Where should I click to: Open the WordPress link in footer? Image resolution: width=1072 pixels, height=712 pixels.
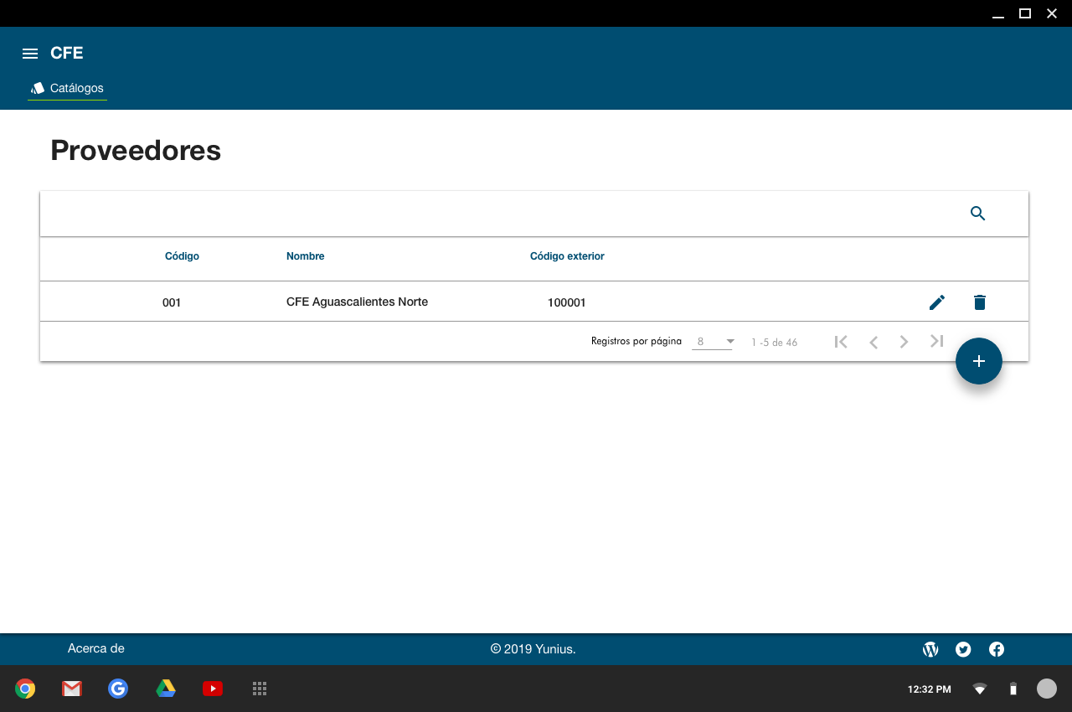click(x=930, y=649)
